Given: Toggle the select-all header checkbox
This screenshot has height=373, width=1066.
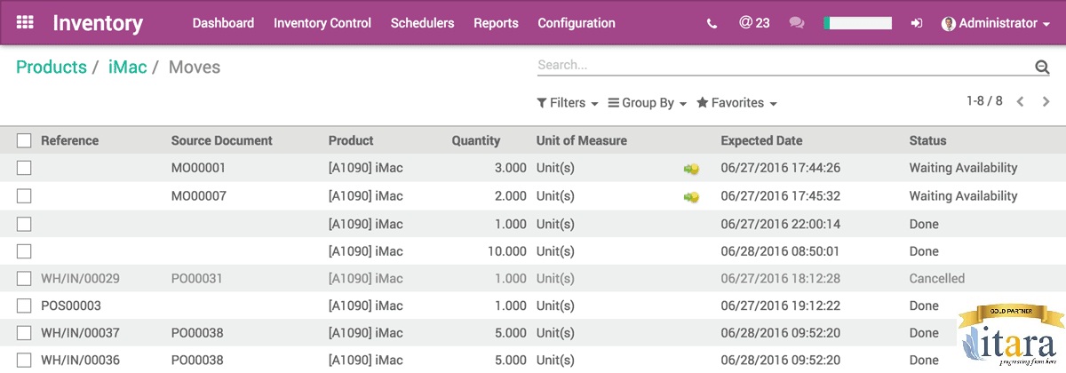Looking at the screenshot, I should click(x=24, y=140).
